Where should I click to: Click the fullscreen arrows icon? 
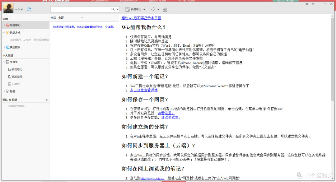(x=153, y=9)
